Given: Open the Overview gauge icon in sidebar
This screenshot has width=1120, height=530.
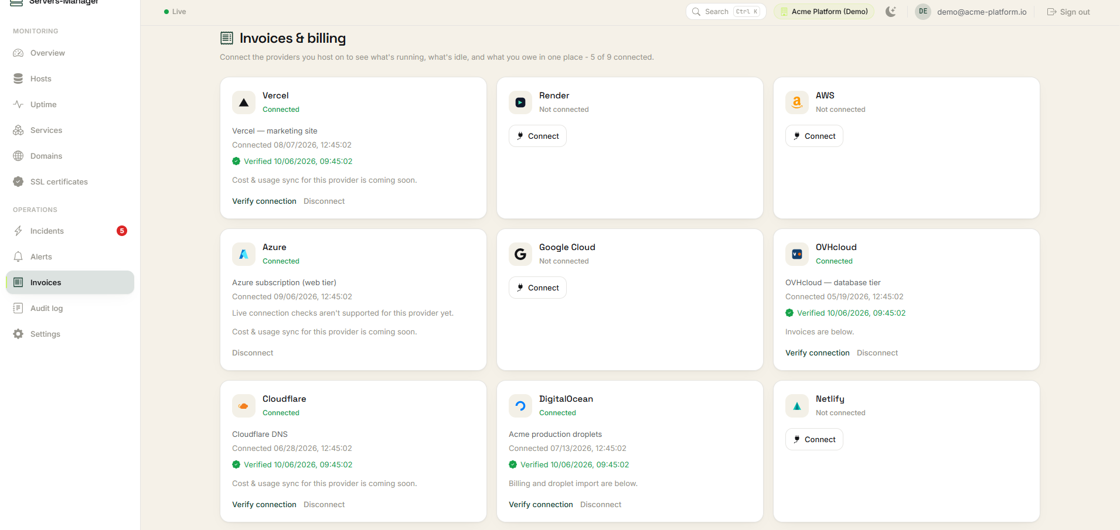Looking at the screenshot, I should 18,53.
